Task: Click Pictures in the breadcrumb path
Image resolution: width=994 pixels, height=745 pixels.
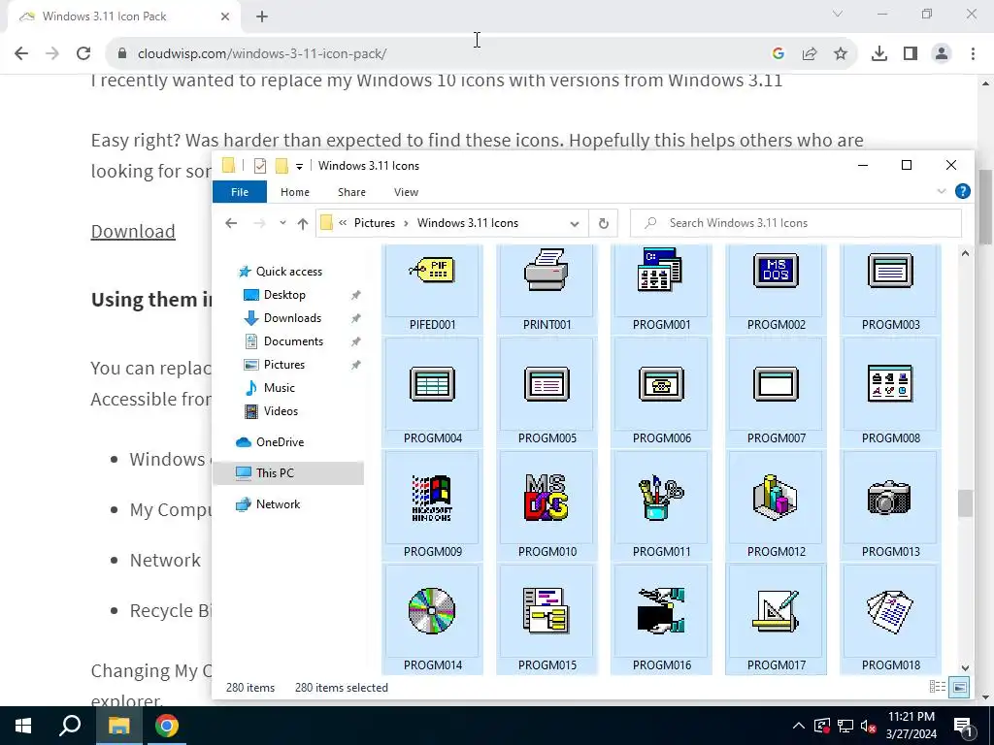Action: (374, 223)
